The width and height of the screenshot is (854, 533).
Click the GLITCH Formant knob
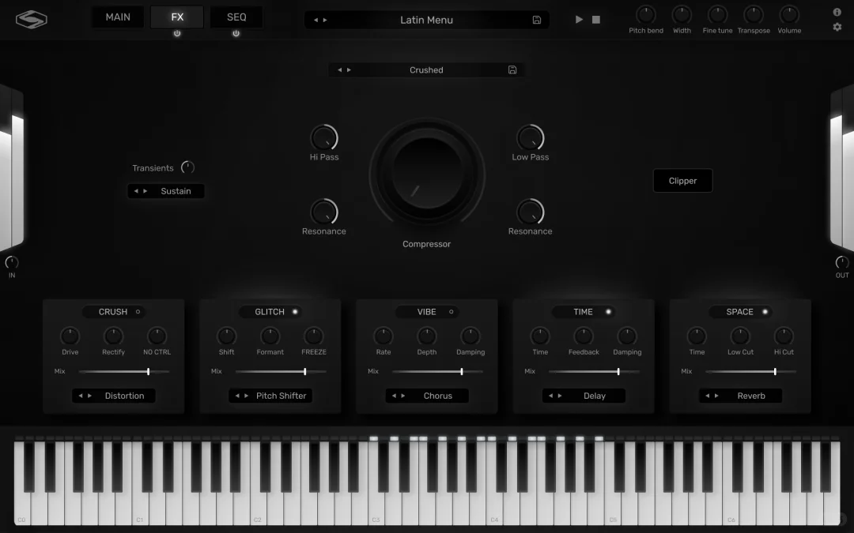tap(270, 336)
